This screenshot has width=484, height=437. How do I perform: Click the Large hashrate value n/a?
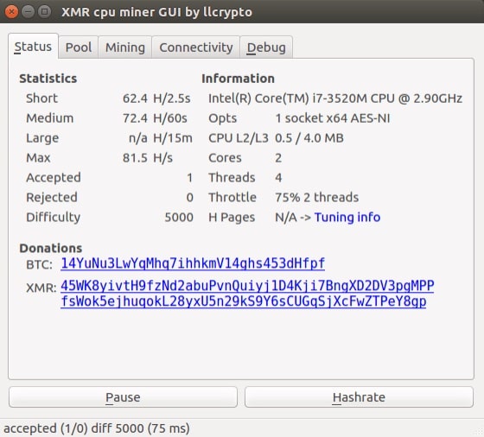click(138, 138)
